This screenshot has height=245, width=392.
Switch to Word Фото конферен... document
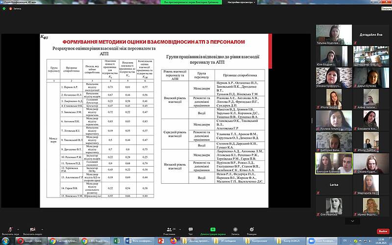pyautogui.click(x=139, y=241)
